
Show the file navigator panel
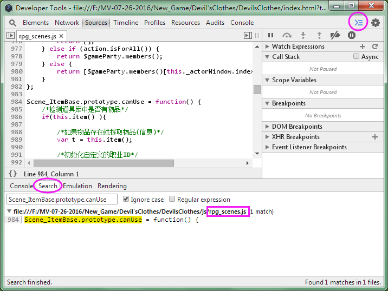click(10, 36)
